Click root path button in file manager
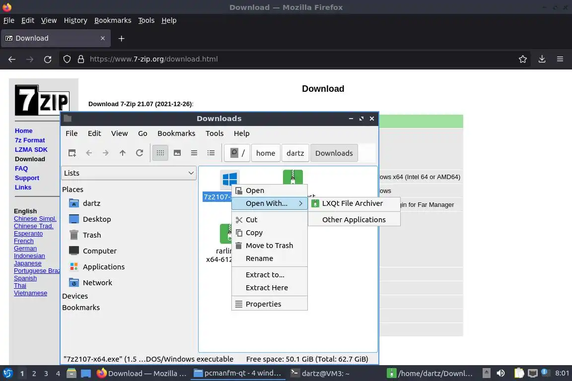The width and height of the screenshot is (572, 381). click(237, 153)
